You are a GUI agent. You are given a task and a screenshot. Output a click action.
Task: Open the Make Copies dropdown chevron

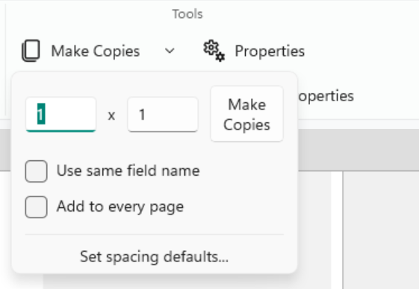click(x=170, y=51)
